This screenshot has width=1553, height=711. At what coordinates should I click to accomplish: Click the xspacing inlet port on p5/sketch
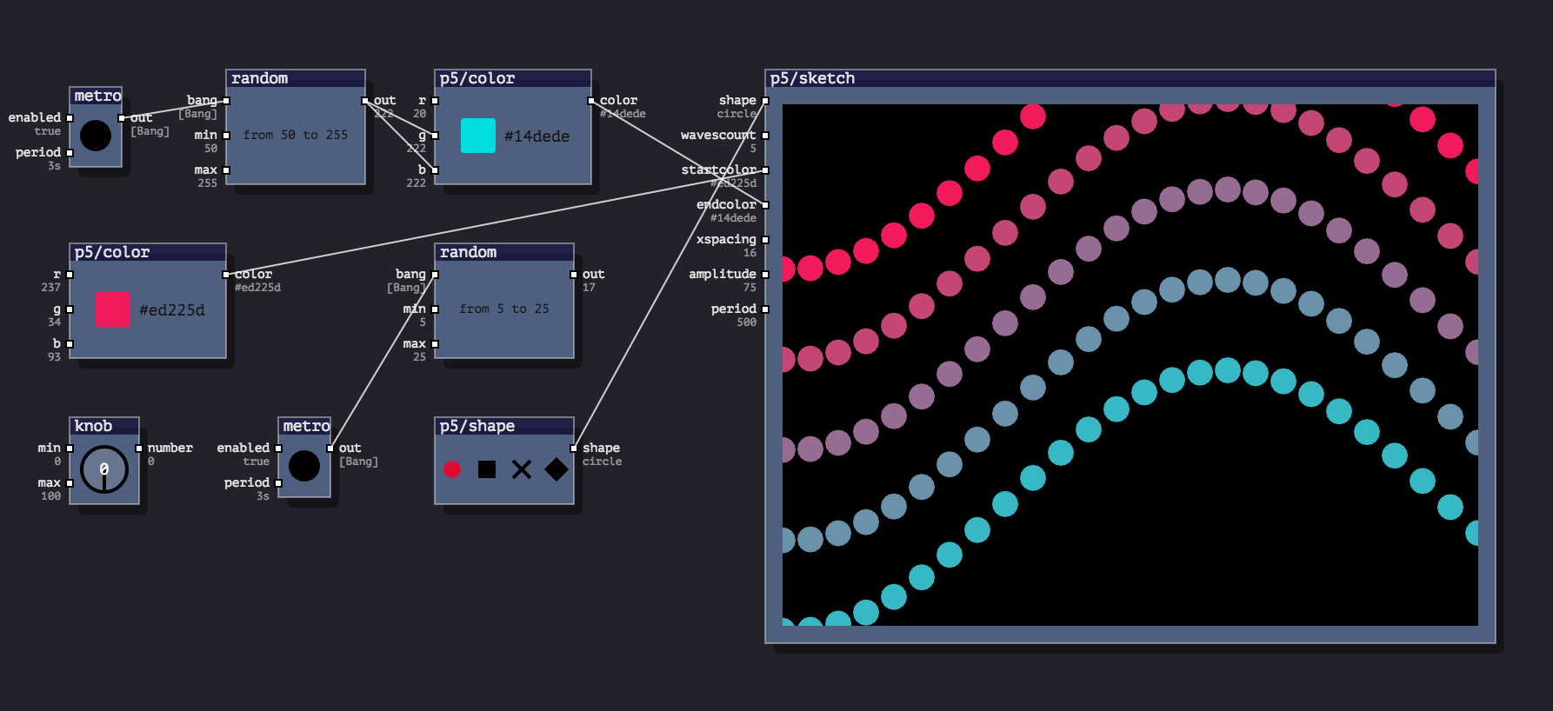[765, 240]
